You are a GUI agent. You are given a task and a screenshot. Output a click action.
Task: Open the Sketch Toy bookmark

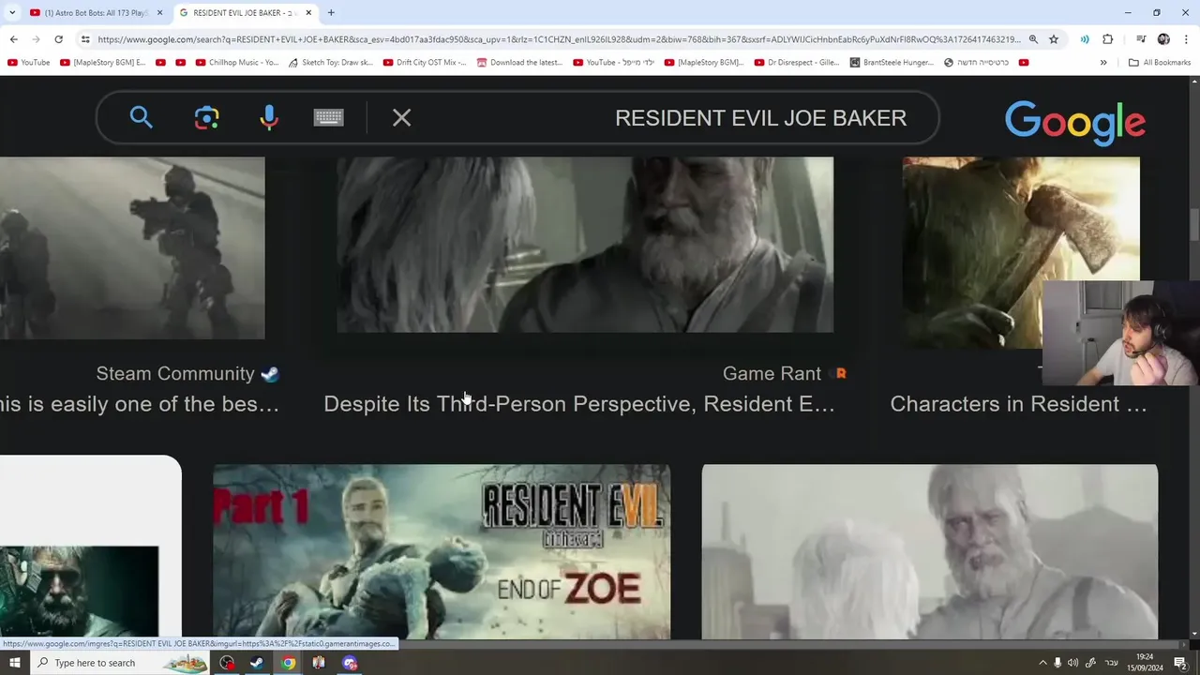click(330, 63)
